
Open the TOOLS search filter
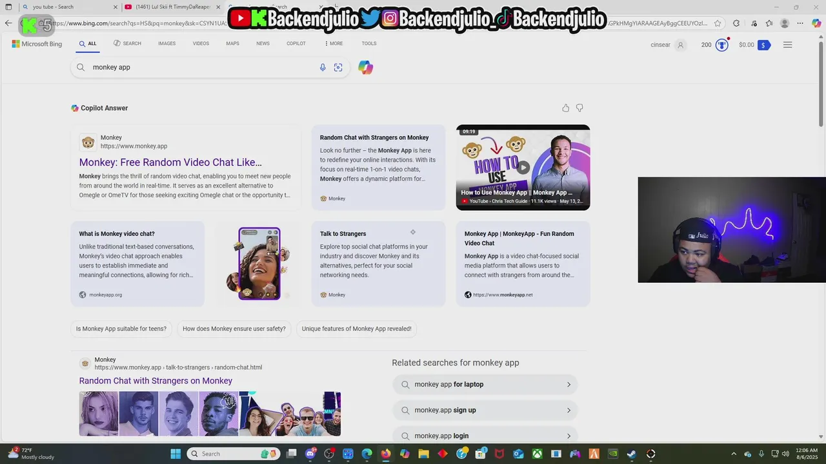click(369, 44)
